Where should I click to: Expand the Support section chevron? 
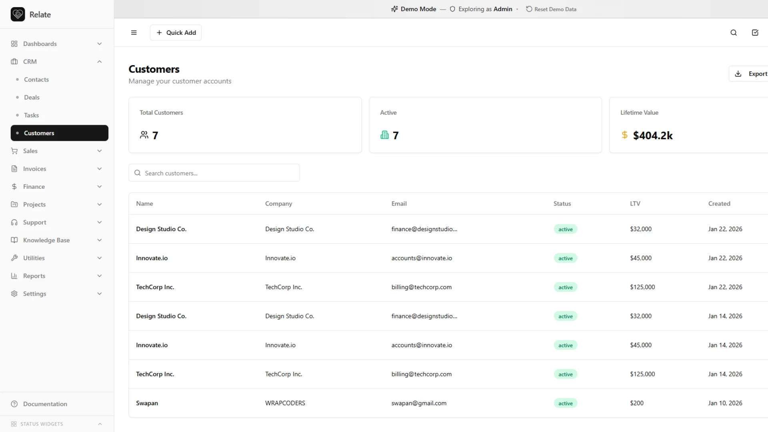(100, 222)
